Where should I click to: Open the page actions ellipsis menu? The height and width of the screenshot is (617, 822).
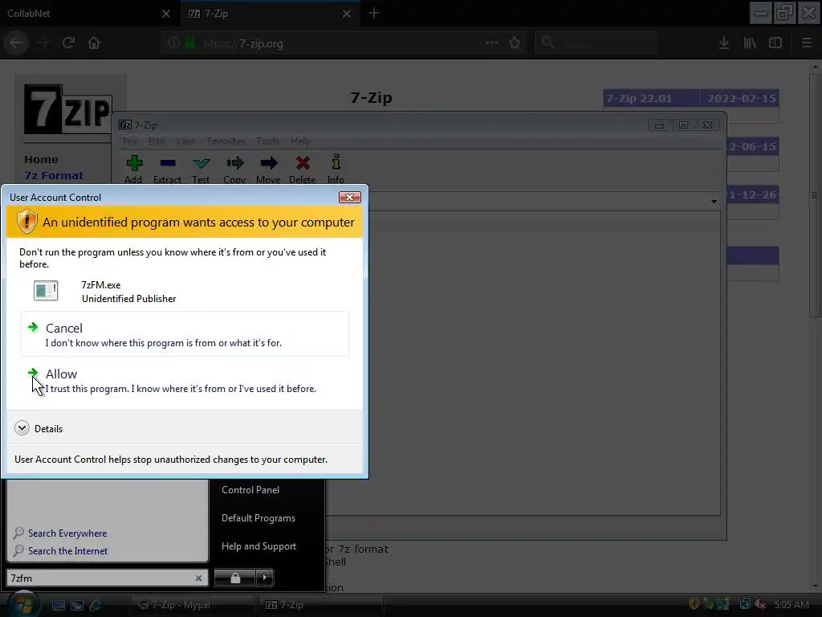[x=492, y=43]
